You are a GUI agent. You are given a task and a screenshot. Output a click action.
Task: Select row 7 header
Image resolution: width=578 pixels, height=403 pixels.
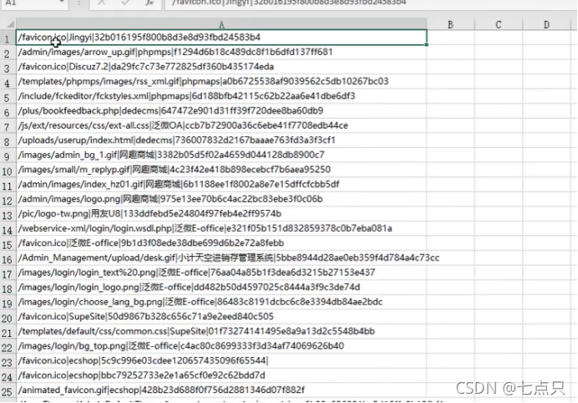point(8,126)
